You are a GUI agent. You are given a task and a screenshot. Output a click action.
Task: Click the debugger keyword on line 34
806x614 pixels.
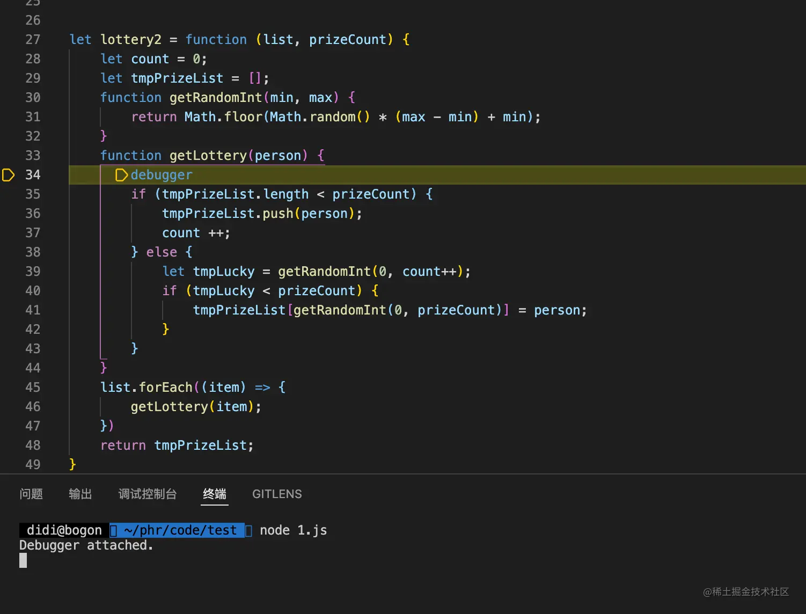point(162,175)
